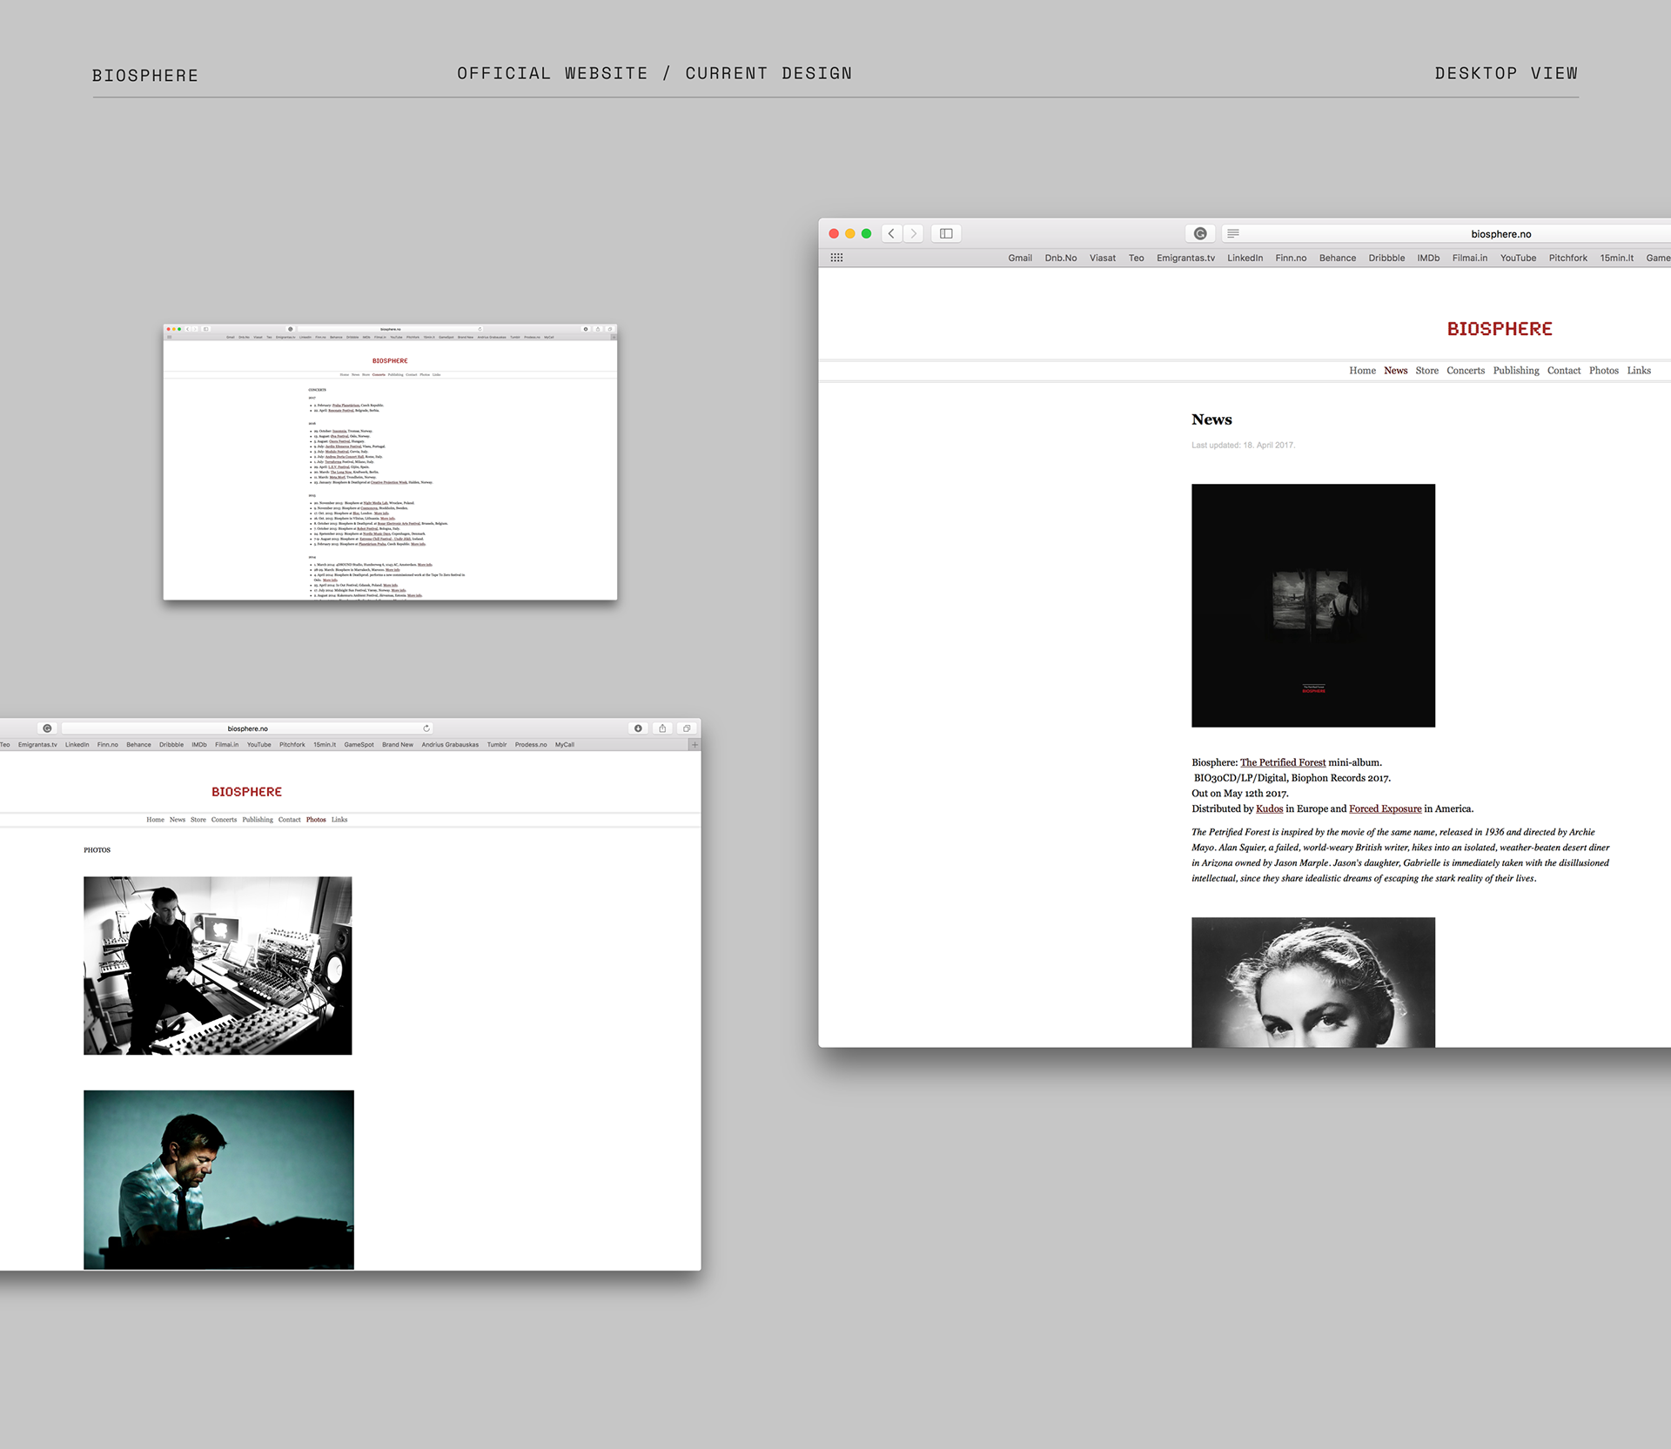Image resolution: width=1671 pixels, height=1449 pixels.
Task: Open 15min.lt bookmark in News window
Action: [x=1616, y=258]
